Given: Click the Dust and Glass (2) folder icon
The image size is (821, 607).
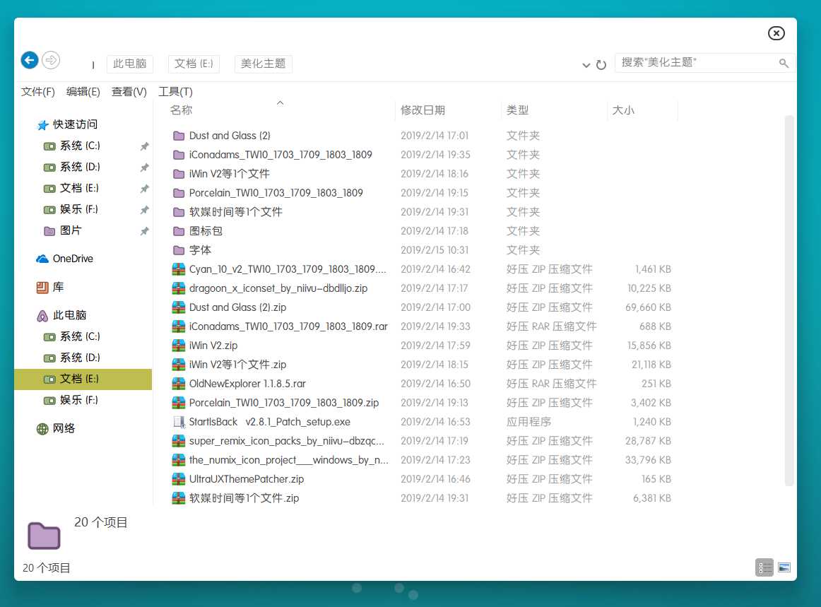Looking at the screenshot, I should 179,136.
